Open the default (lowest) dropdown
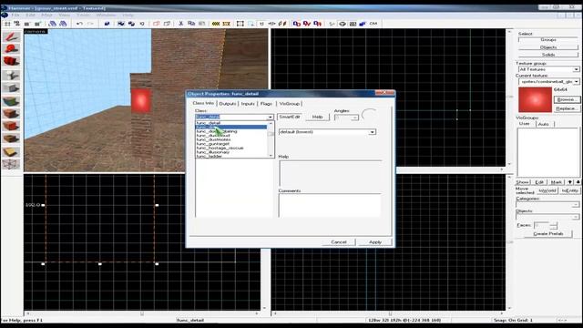This screenshot has height=328, width=583. (327, 132)
